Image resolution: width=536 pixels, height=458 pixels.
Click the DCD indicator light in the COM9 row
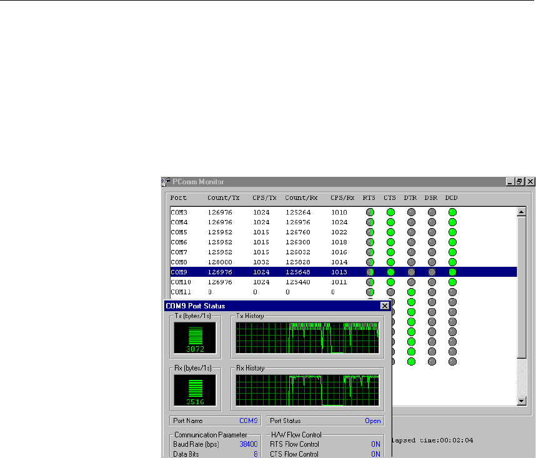452,272
